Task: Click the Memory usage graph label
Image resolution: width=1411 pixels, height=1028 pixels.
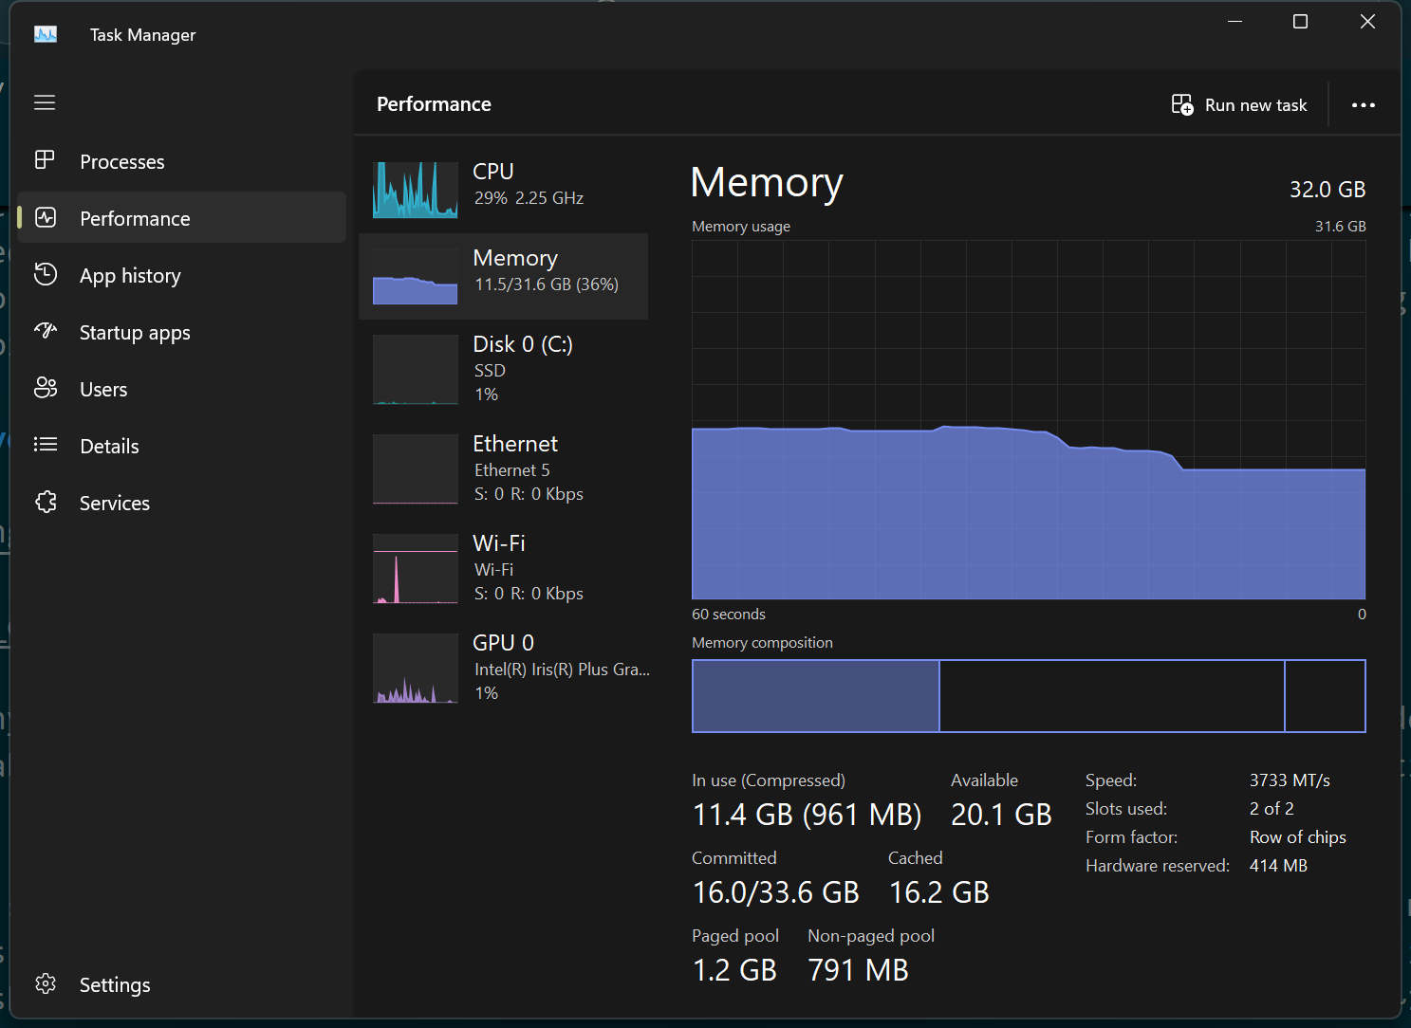Action: click(741, 227)
